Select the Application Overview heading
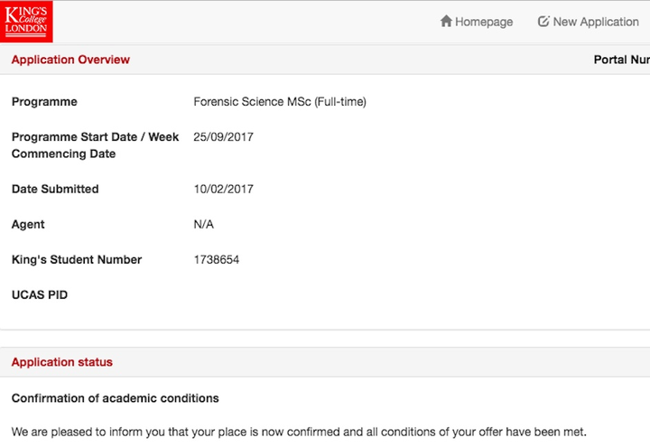Screen dimensions: 650x447 pyautogui.click(x=70, y=60)
